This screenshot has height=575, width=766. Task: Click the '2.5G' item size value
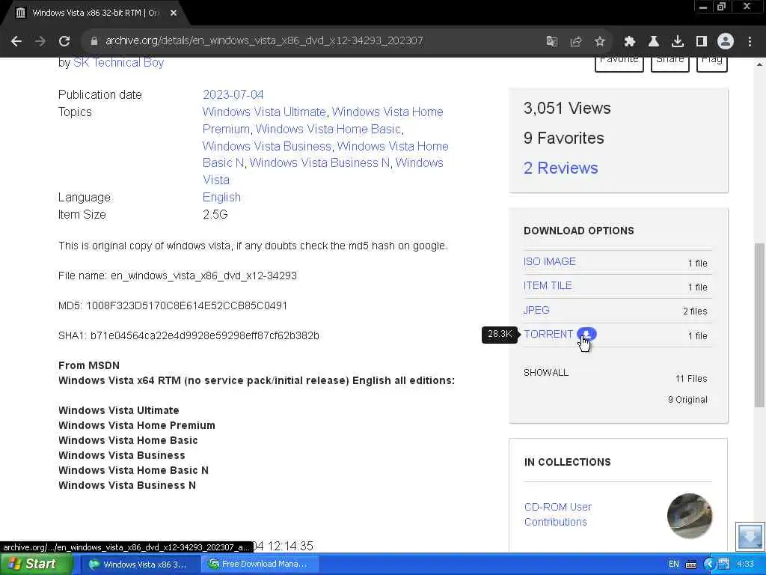pos(215,214)
